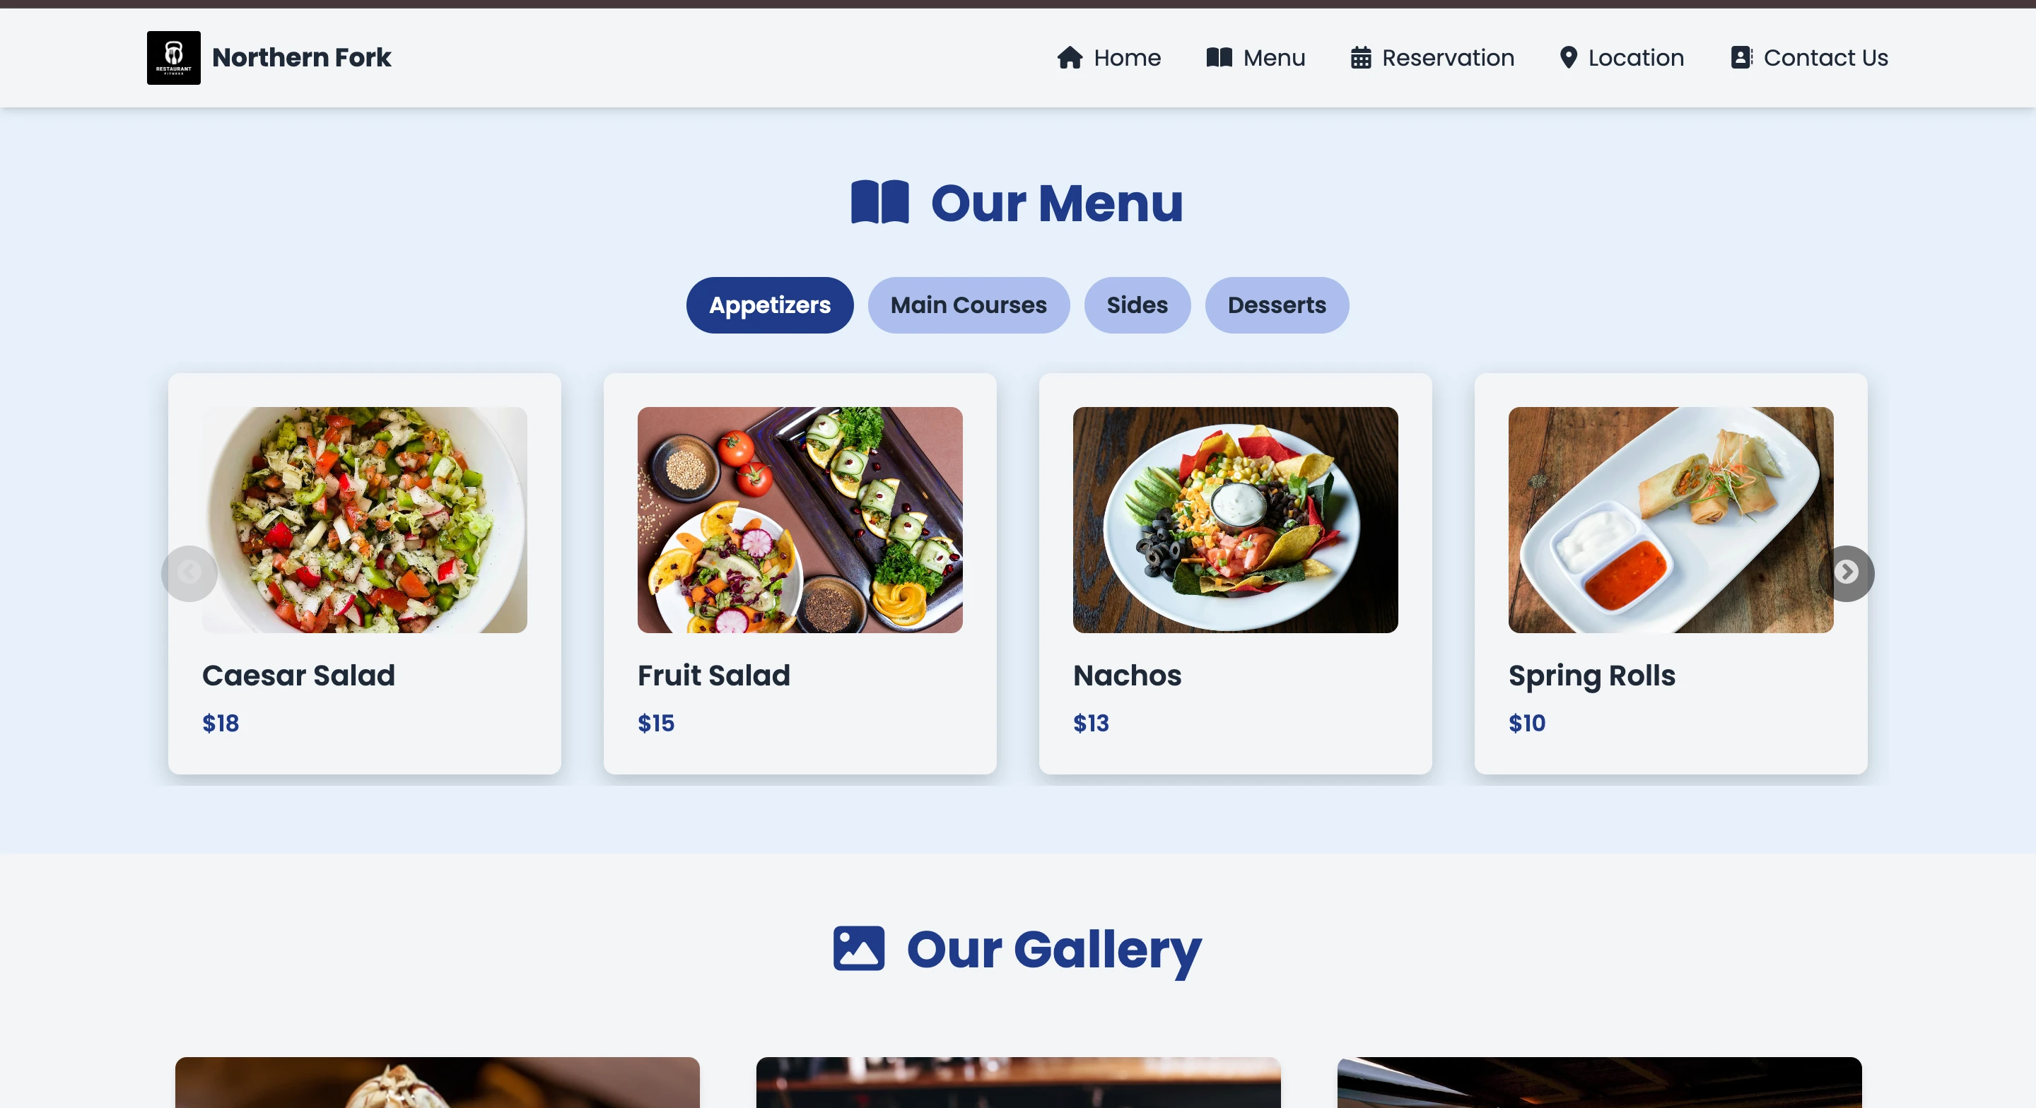Image resolution: width=2036 pixels, height=1108 pixels.
Task: Advance the menu carousel with right chevron
Action: (1846, 573)
